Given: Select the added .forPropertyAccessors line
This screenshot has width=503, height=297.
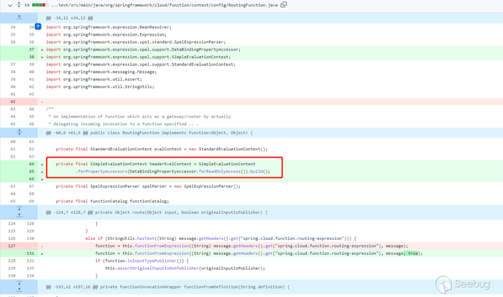Looking at the screenshot, I should [x=173, y=171].
